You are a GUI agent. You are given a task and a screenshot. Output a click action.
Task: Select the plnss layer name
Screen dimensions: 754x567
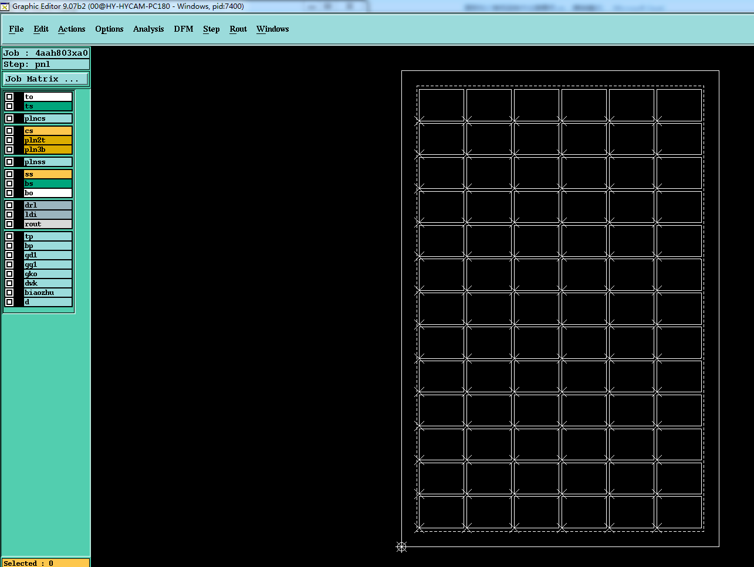tap(48, 162)
